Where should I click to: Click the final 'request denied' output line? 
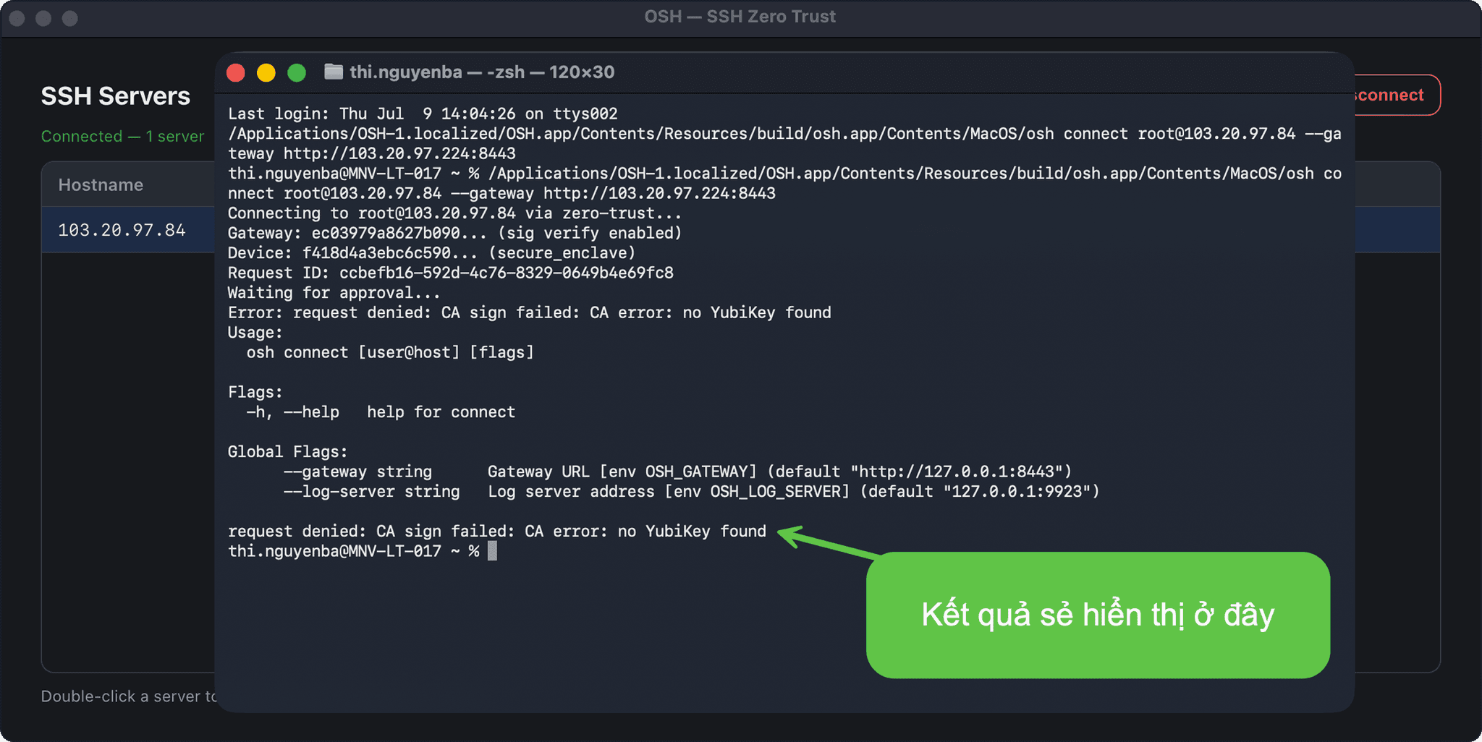click(x=497, y=531)
